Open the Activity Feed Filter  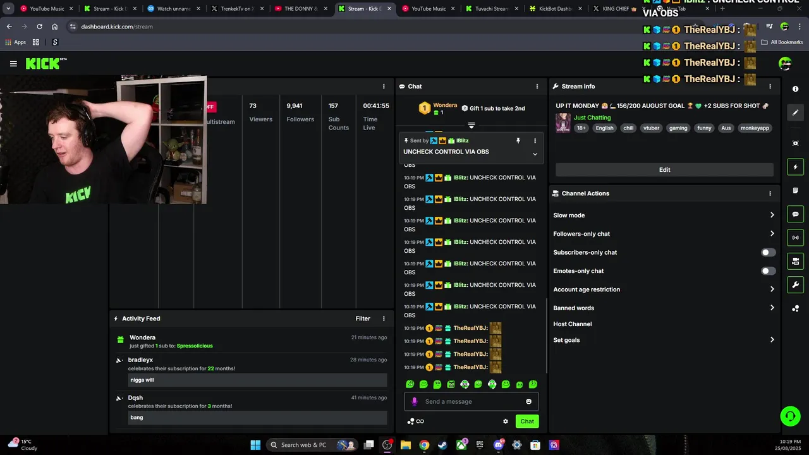coord(363,318)
